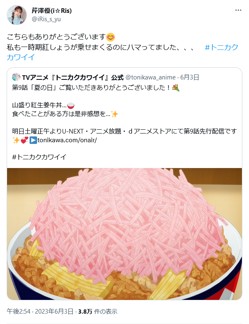This screenshot has height=324, width=249.
Task: Click the timestamp 午後2:54 · 2023年6月3日
Action: [40, 312]
